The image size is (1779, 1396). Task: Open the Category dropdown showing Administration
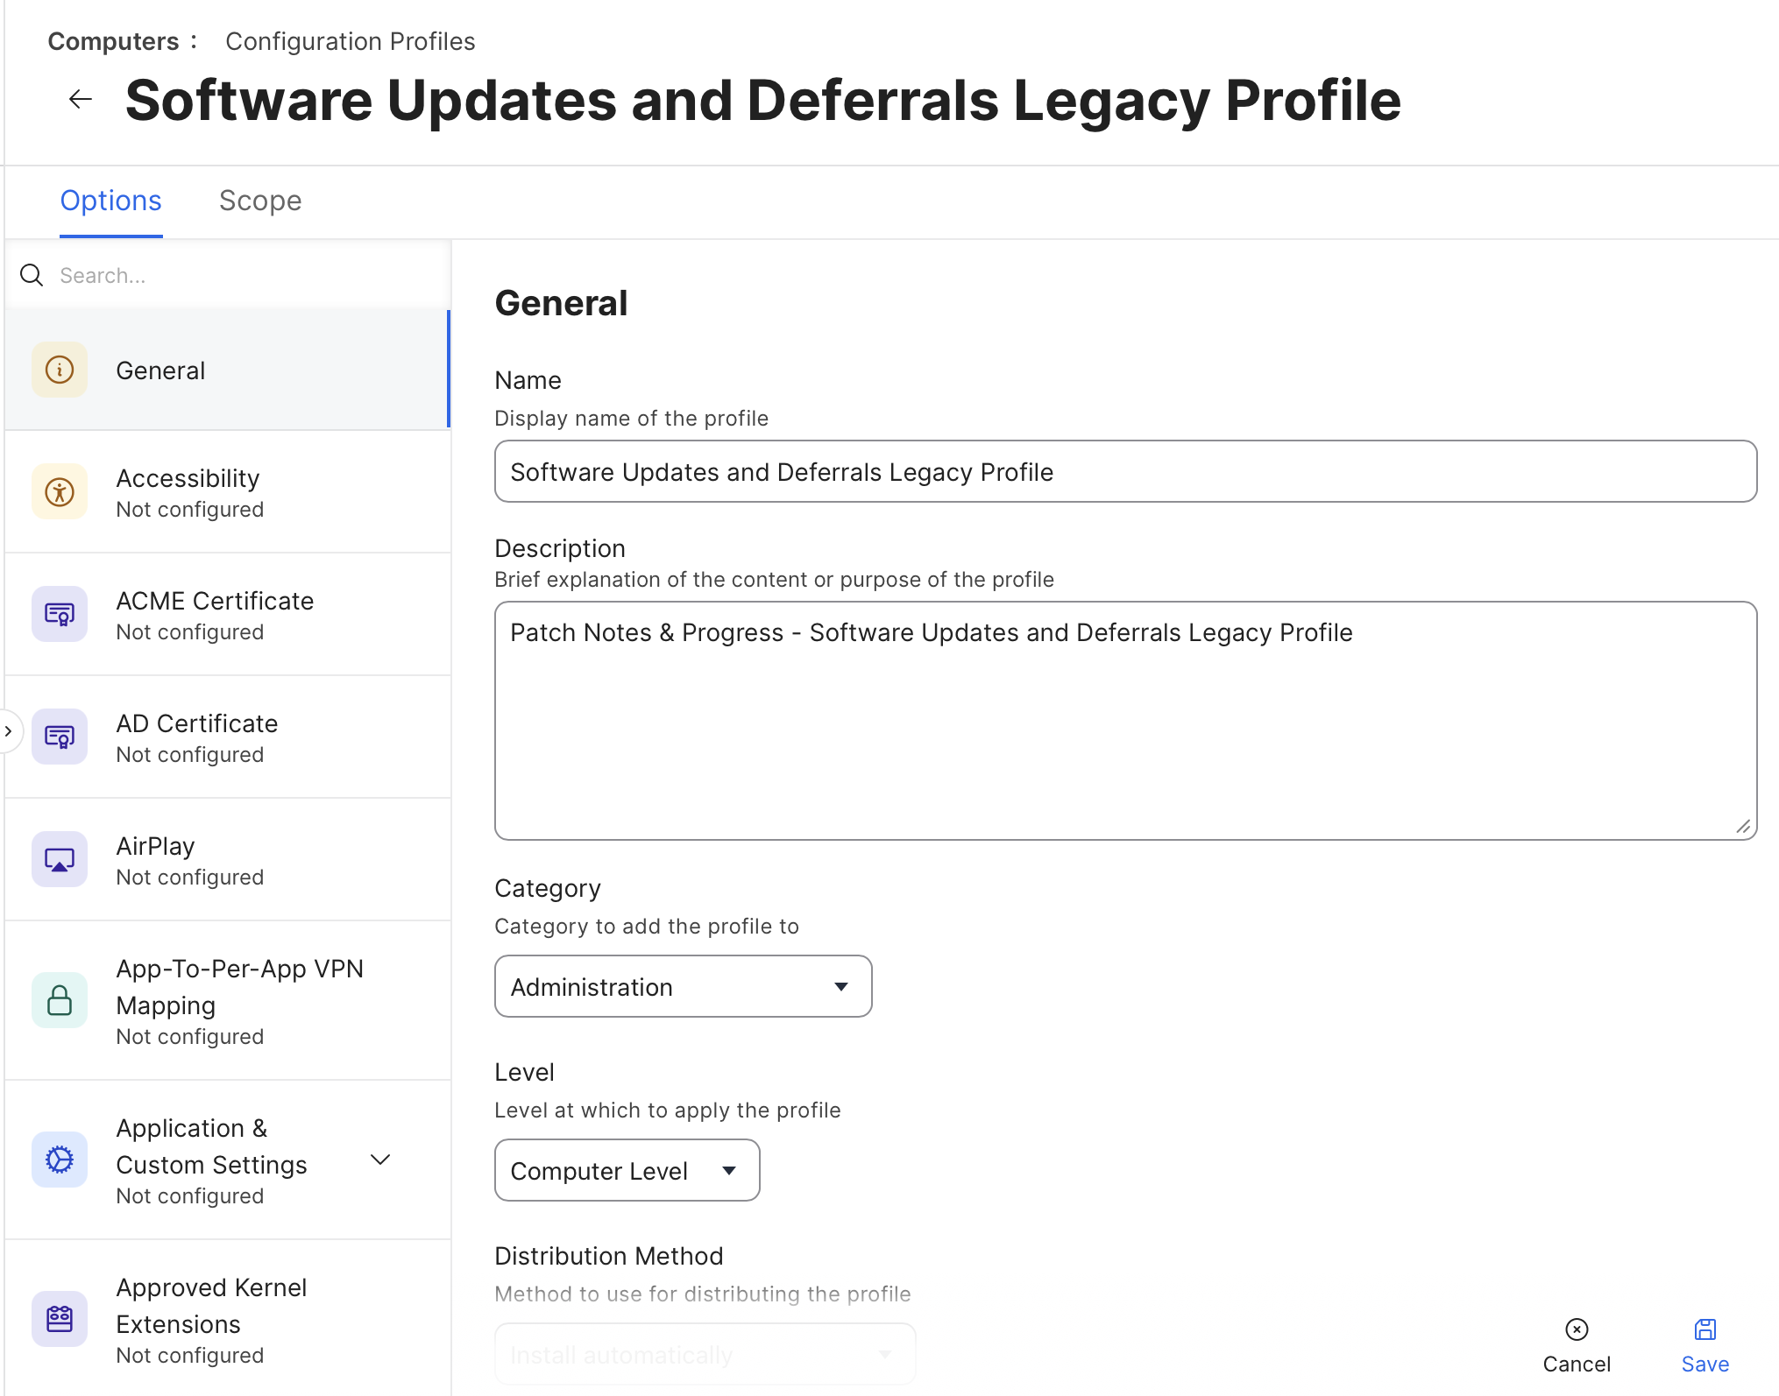click(x=683, y=987)
